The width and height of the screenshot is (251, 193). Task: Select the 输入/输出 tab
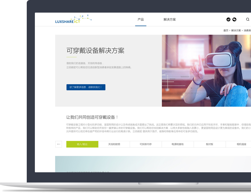[x=82, y=144]
